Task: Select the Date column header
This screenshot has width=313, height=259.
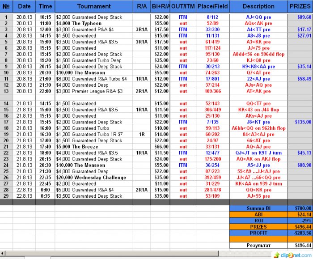Action: [x=24, y=6]
